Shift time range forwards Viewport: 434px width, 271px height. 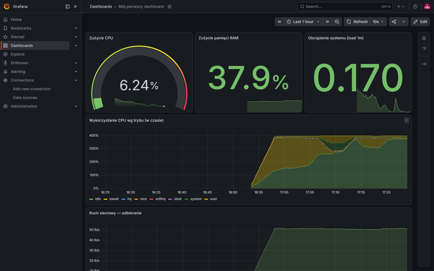tap(327, 22)
